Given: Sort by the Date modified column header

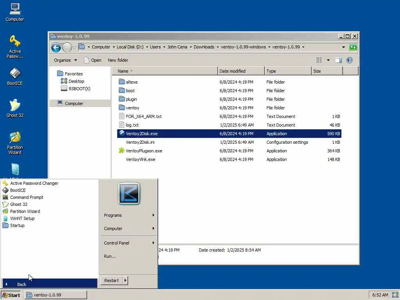Looking at the screenshot, I should [241, 71].
